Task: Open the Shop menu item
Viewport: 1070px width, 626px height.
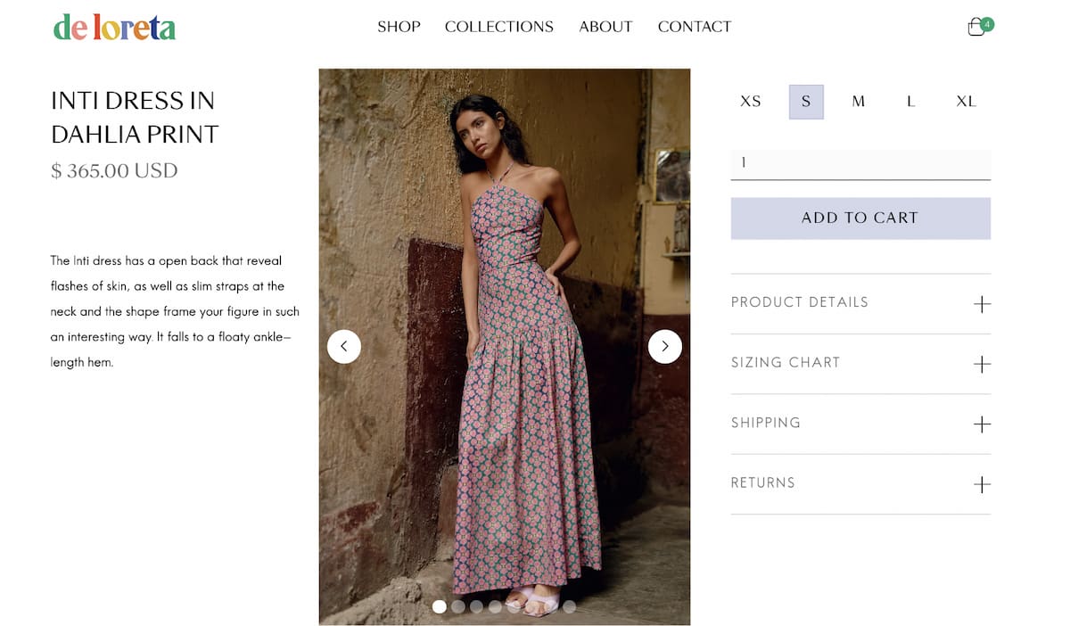Action: coord(399,27)
